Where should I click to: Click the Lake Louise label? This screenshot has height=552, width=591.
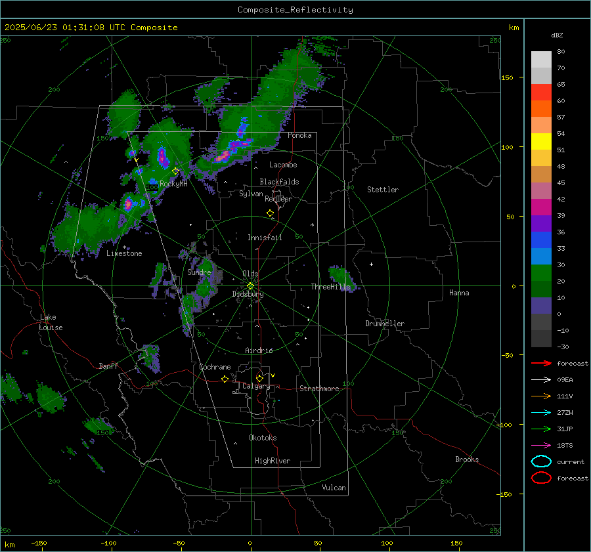[x=51, y=322]
